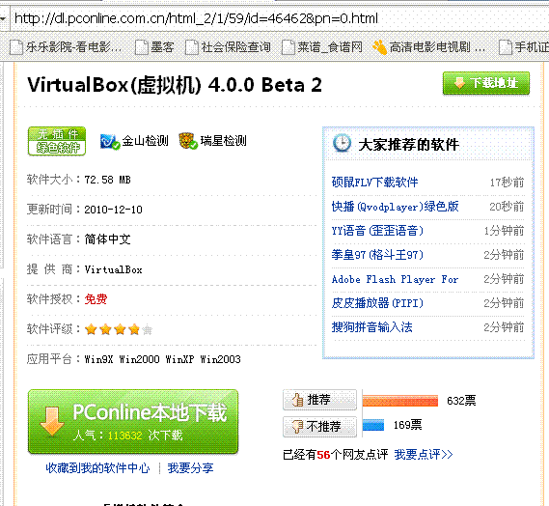Open the 高清电影电视剧 bookmark
This screenshot has height=506, width=549.
pos(429,47)
